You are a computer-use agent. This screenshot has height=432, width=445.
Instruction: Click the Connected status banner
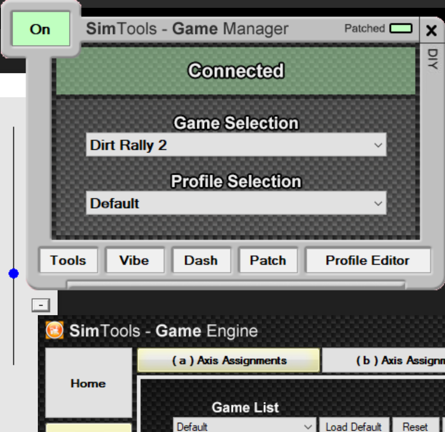pyautogui.click(x=236, y=71)
